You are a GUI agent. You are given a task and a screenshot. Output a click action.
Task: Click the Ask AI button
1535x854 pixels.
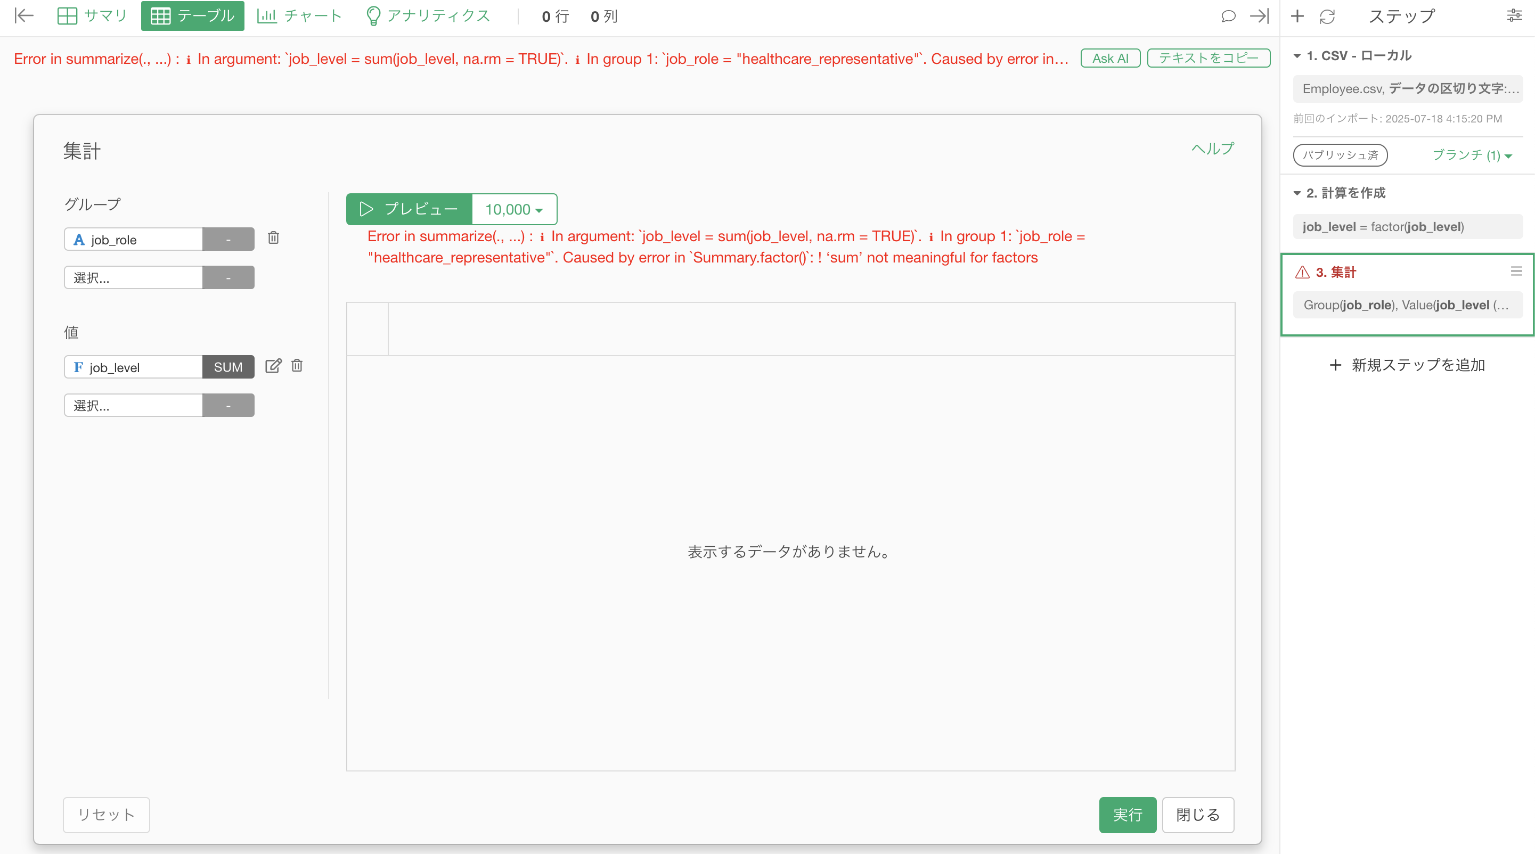[x=1109, y=59]
